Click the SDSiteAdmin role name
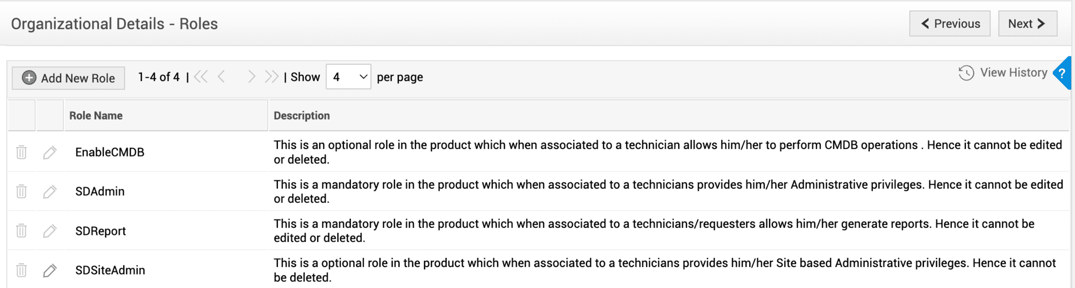The width and height of the screenshot is (1075, 288). coord(110,270)
